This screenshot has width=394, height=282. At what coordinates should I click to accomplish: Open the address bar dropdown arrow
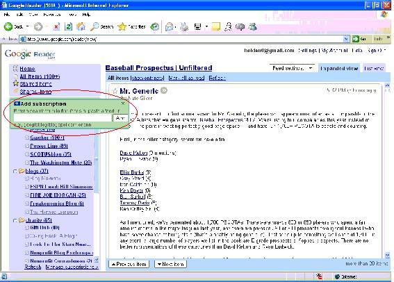(x=346, y=39)
